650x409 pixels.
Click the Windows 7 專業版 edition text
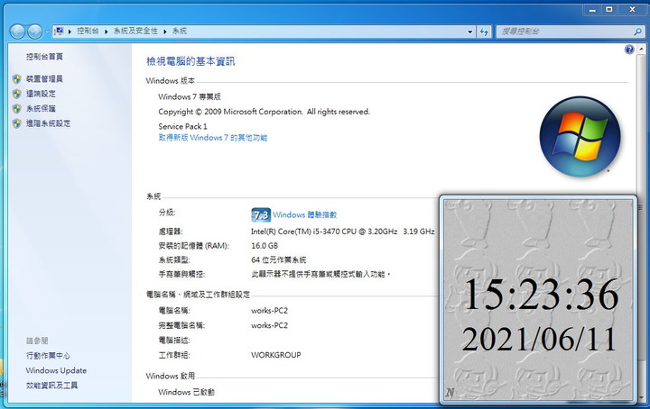pyautogui.click(x=190, y=96)
